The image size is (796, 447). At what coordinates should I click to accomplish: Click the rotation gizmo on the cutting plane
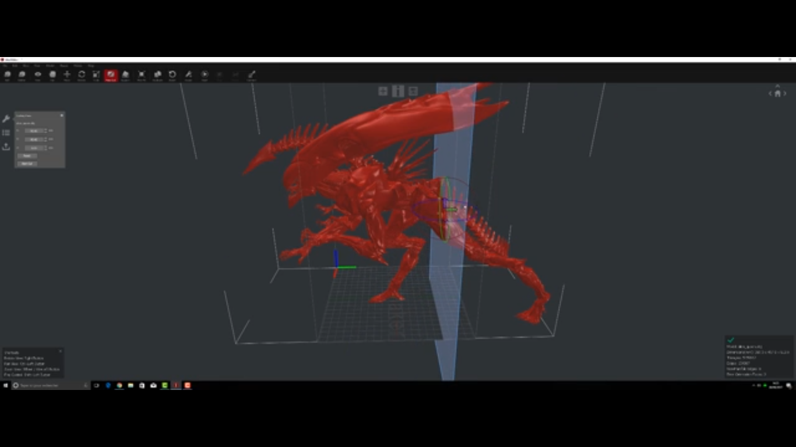pyautogui.click(x=444, y=210)
